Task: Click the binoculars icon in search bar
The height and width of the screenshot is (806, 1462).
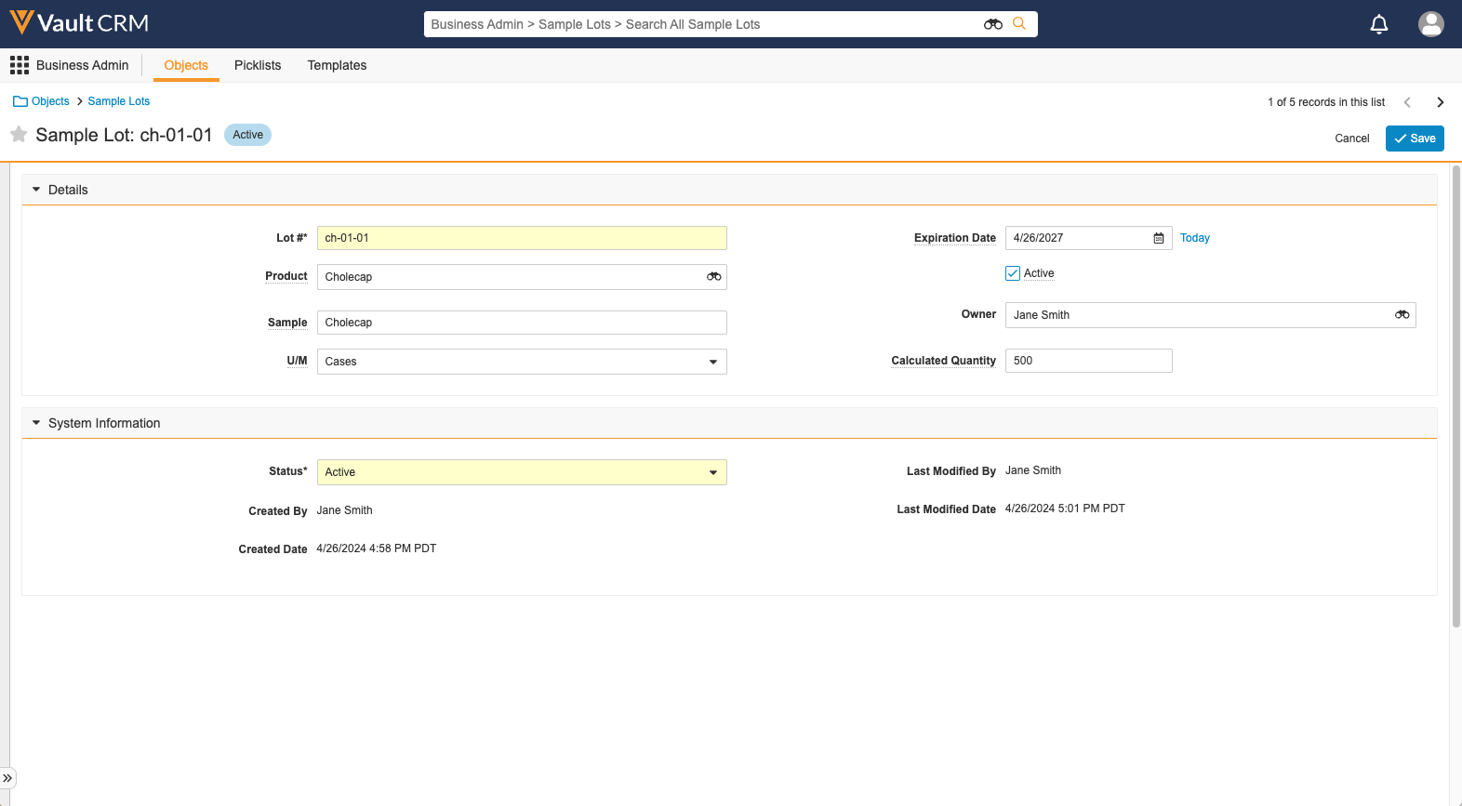Action: pyautogui.click(x=992, y=24)
